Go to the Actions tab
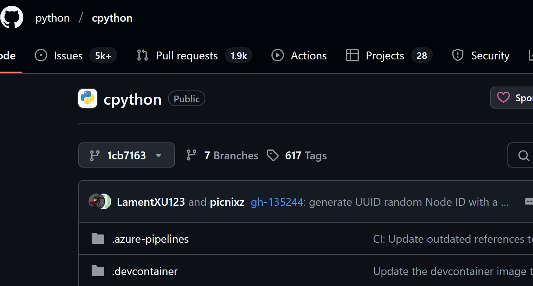533x286 pixels. [x=299, y=55]
